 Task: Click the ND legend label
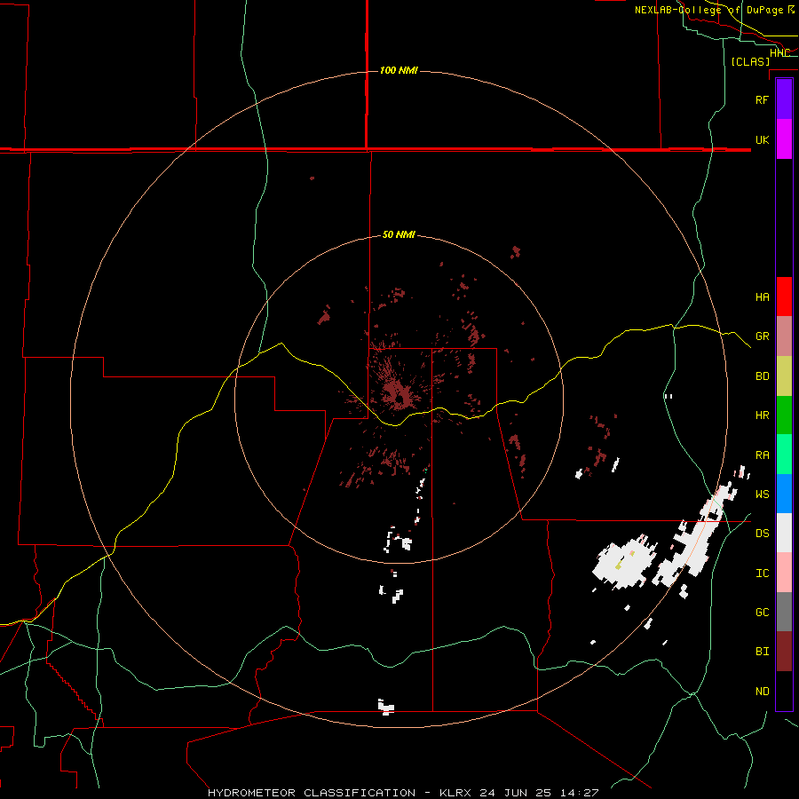click(x=762, y=692)
